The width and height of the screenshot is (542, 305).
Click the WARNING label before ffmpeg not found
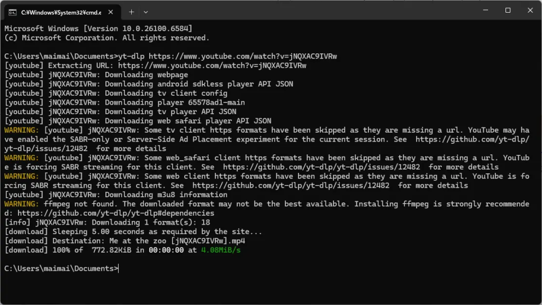[x=21, y=204]
